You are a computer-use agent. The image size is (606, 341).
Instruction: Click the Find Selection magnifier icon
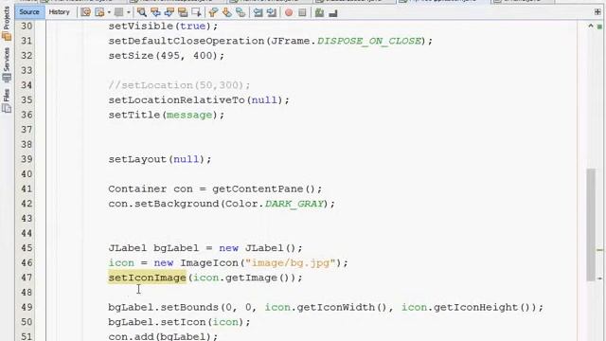[x=141, y=12]
